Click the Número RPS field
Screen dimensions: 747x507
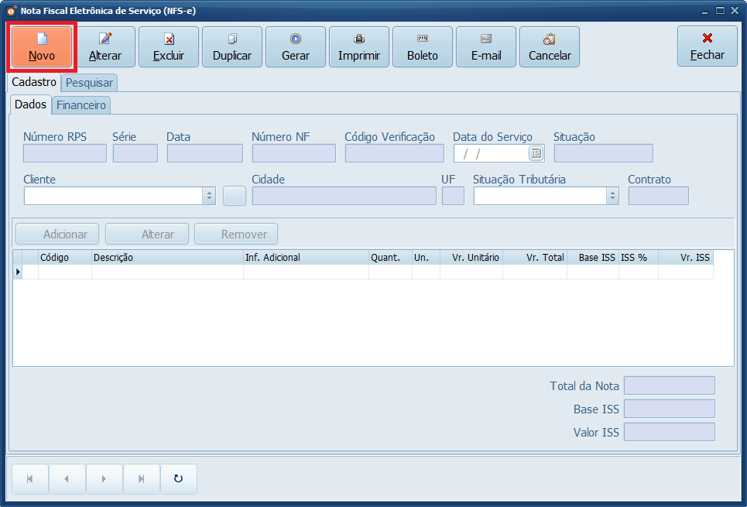tap(65, 153)
